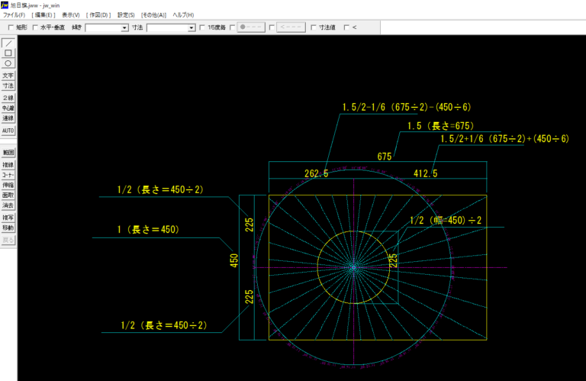Check the 15度毎 option
Screen dimensions: 586x381
[x=203, y=27]
